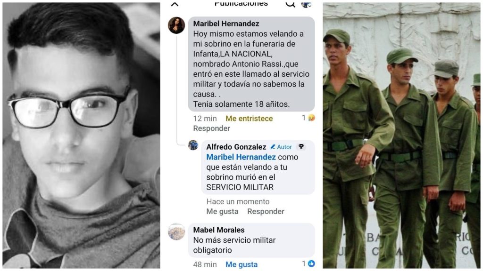Open the Mabel Morales name link
Screen dimensions: 483x271
pos(219,230)
